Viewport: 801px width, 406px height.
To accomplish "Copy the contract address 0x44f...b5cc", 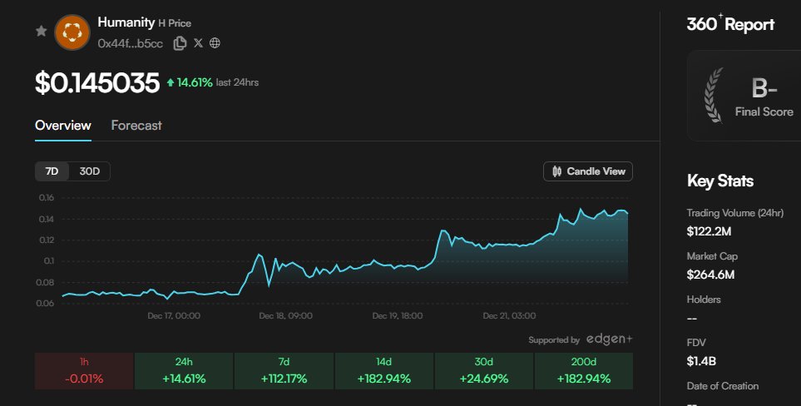I will [180, 43].
